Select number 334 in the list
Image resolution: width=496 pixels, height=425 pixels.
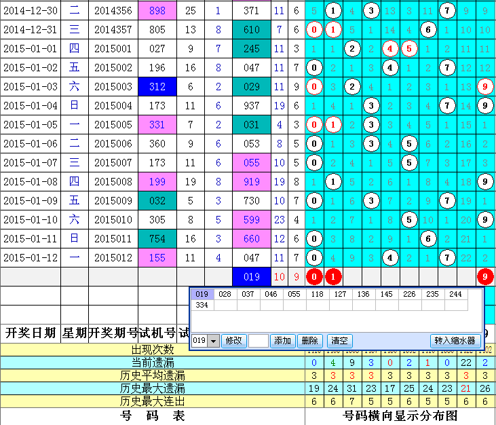click(x=202, y=306)
